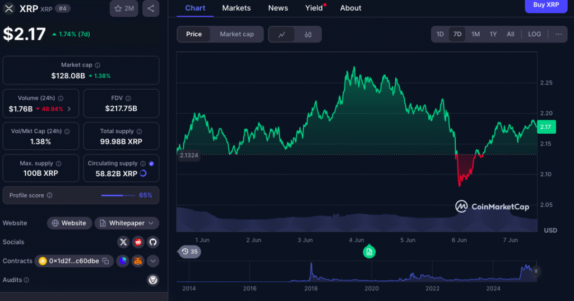574x301 pixels.
Task: Set chart range to 7D
Action: [457, 34]
